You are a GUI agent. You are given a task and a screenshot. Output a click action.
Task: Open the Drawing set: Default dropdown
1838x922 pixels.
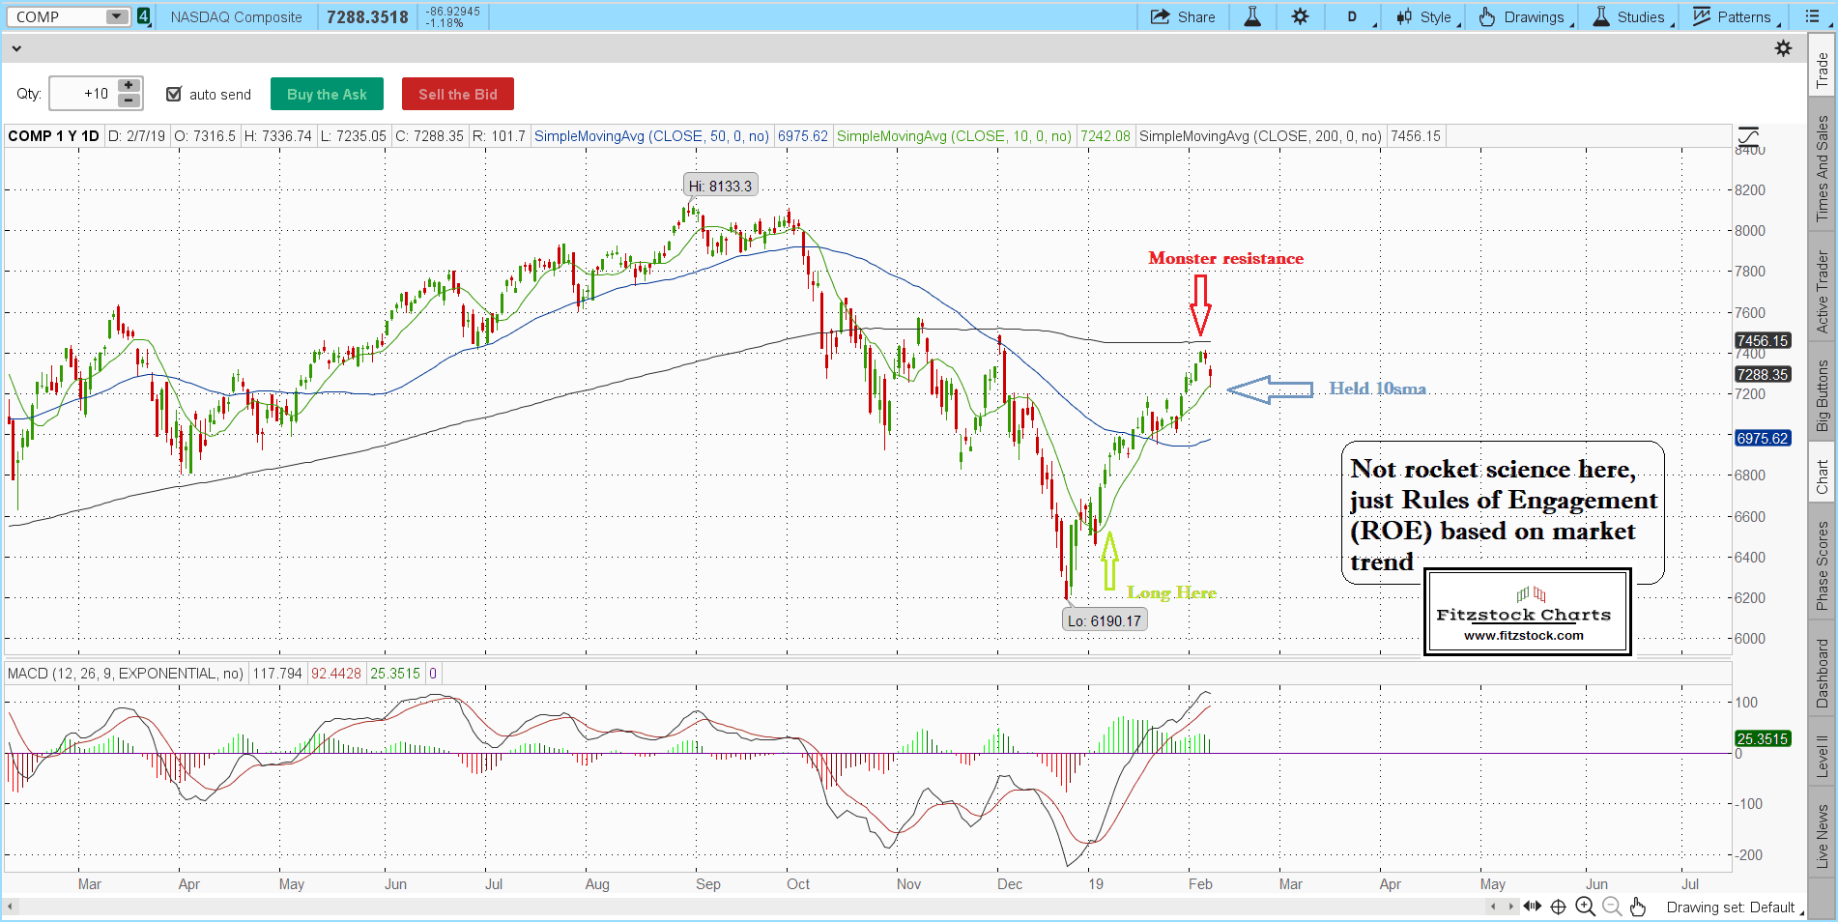pos(1733,907)
